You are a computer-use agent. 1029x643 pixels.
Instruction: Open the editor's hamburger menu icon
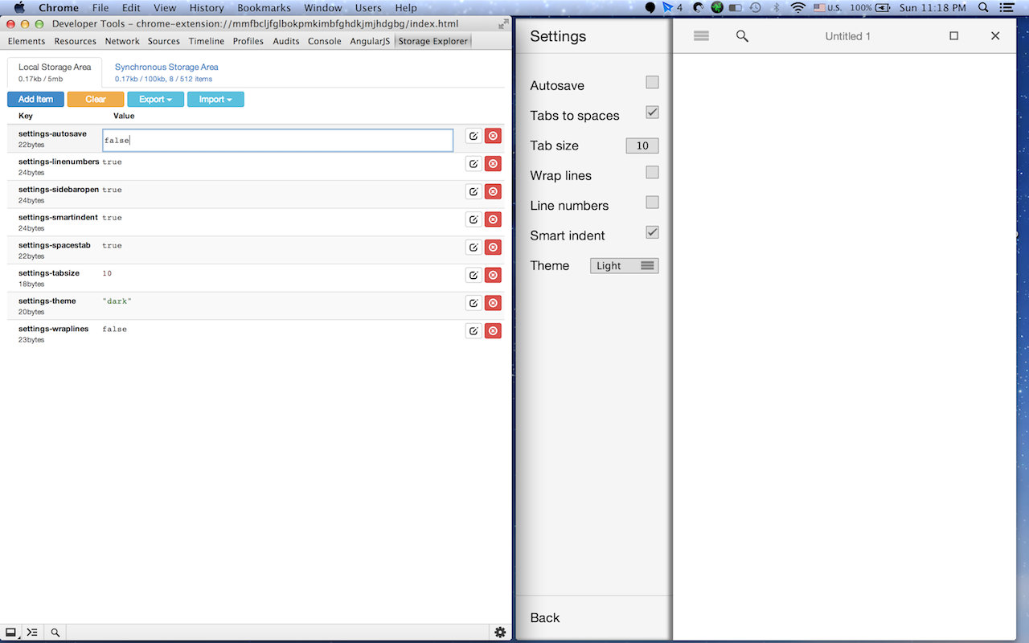701,36
